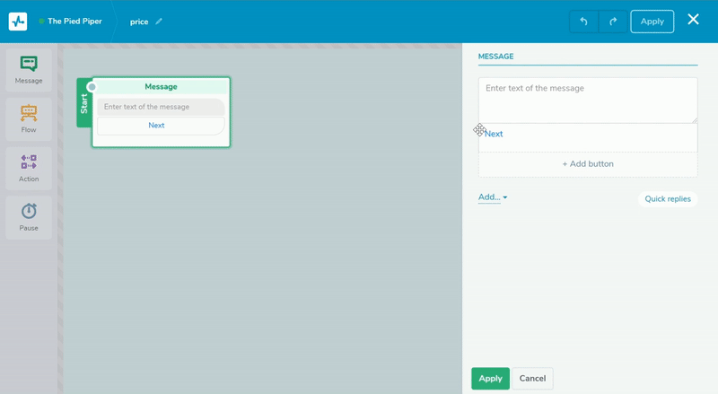Click Next button in canvas message block
The image size is (718, 394).
click(161, 126)
